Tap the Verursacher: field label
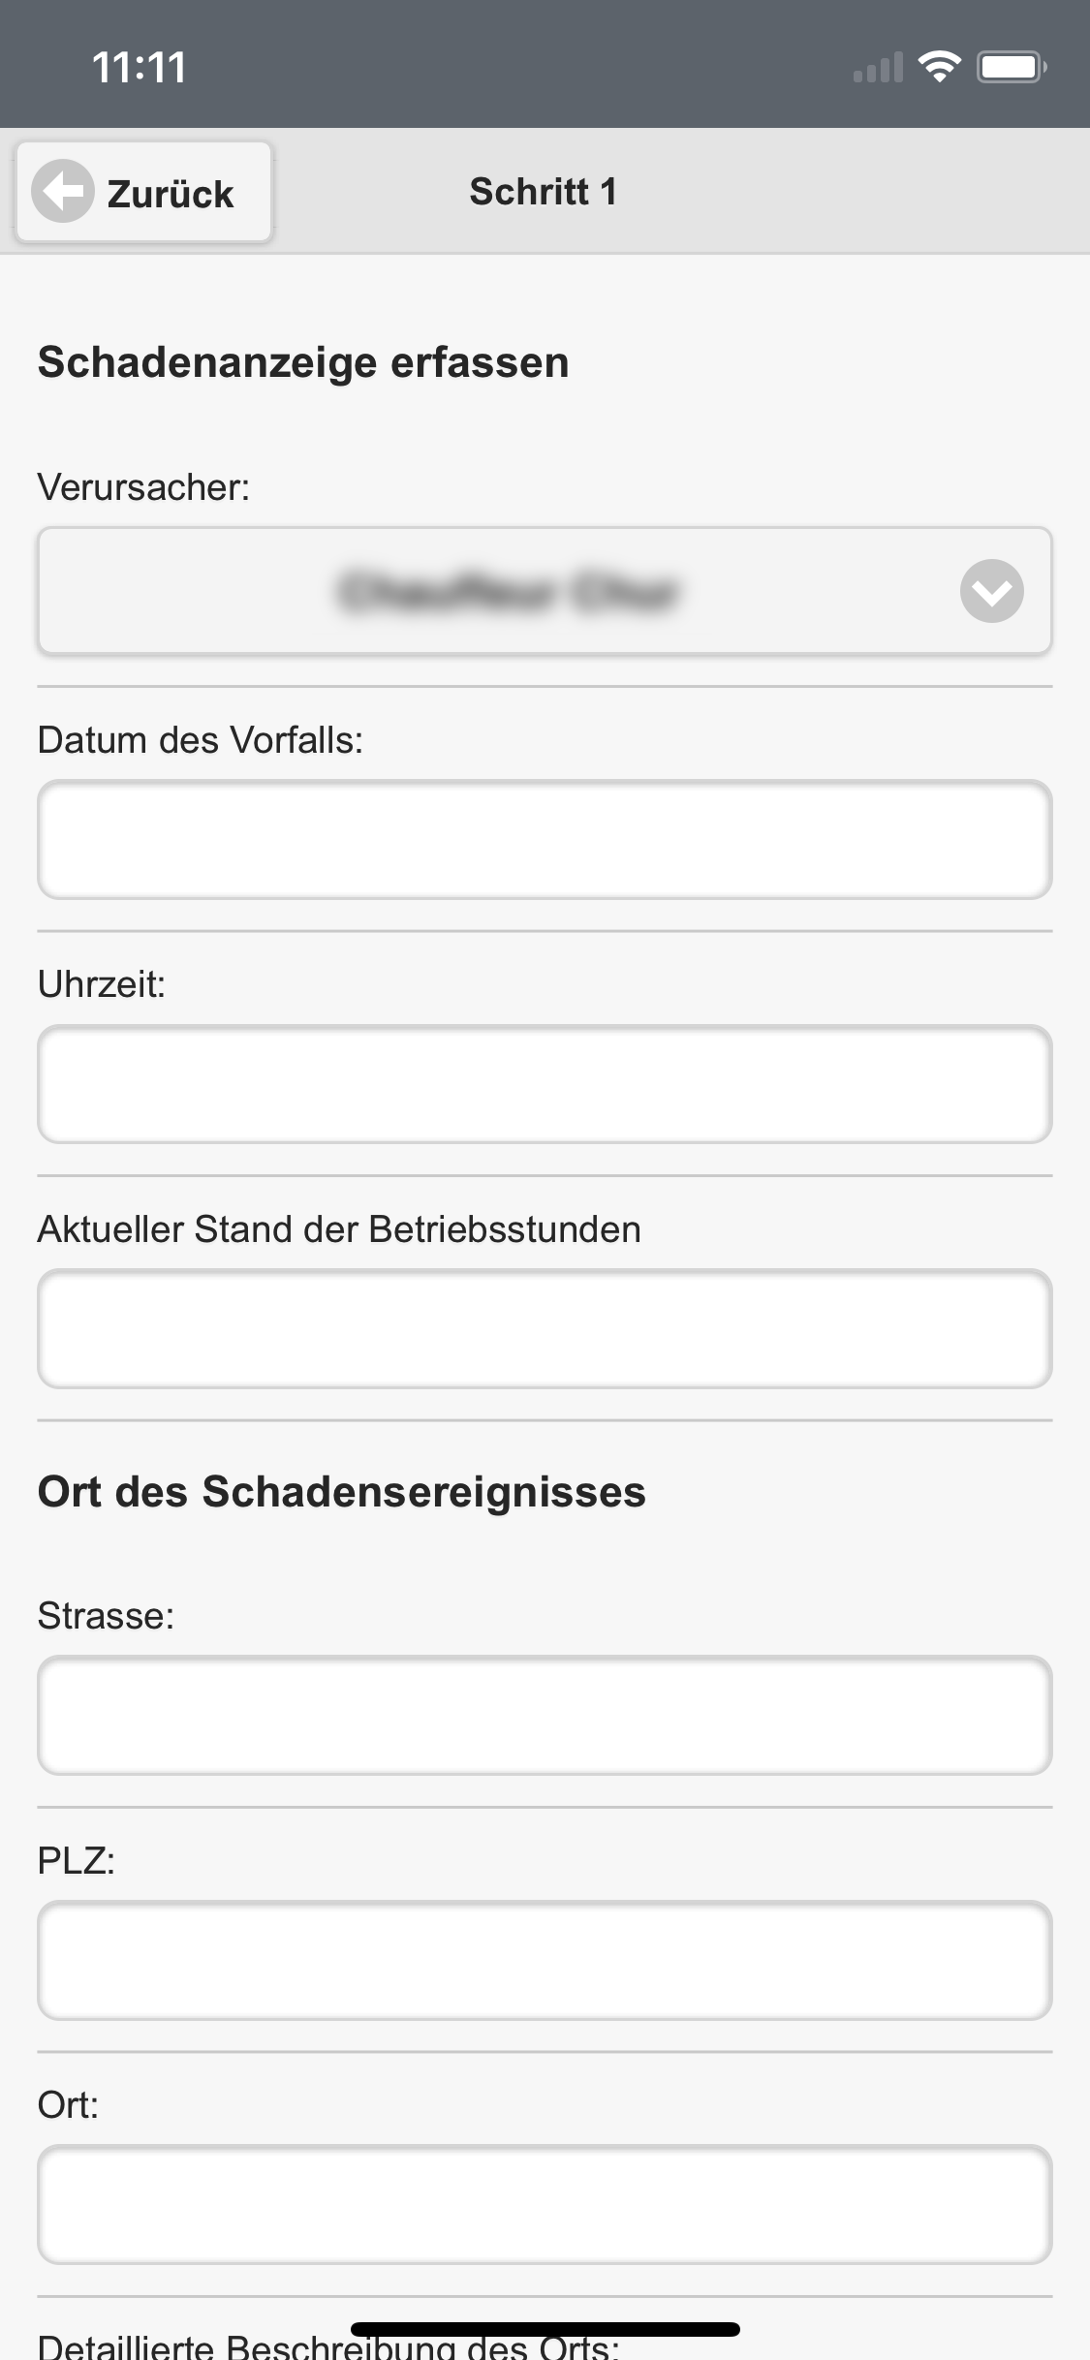The height and width of the screenshot is (2360, 1090). pyautogui.click(x=143, y=487)
